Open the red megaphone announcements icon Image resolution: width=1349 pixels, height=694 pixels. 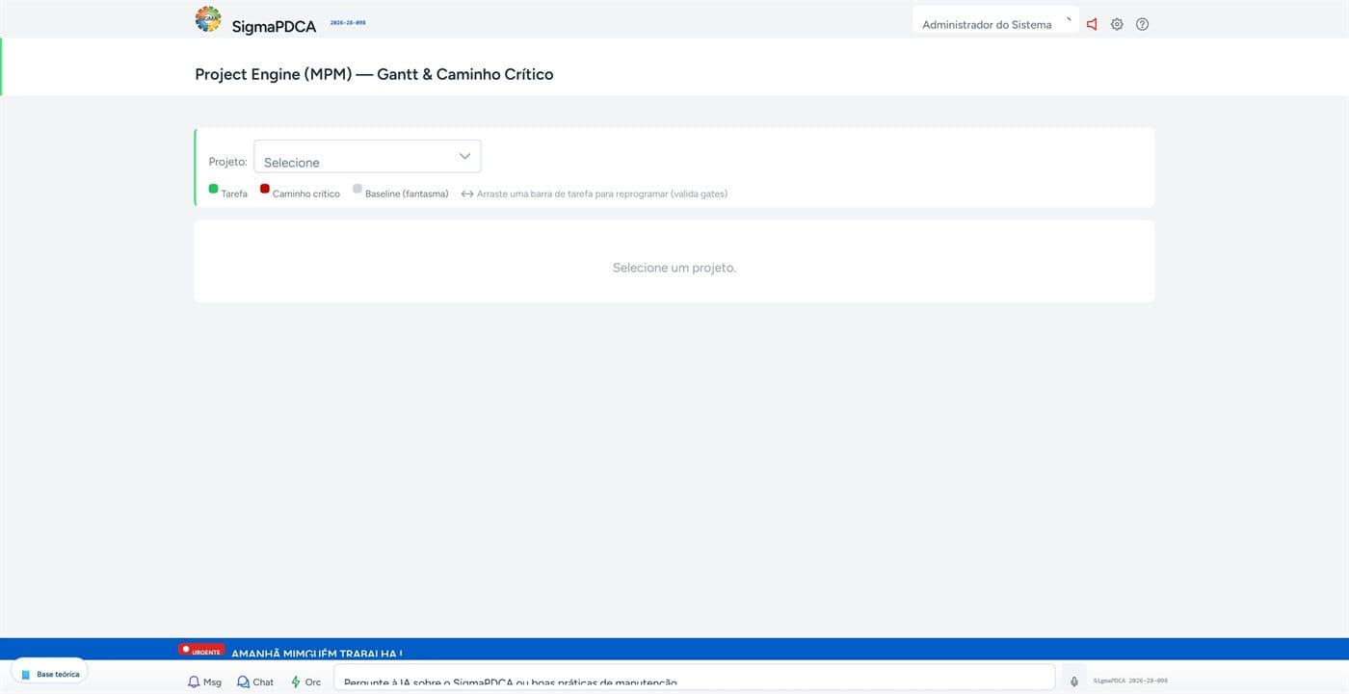(1092, 24)
